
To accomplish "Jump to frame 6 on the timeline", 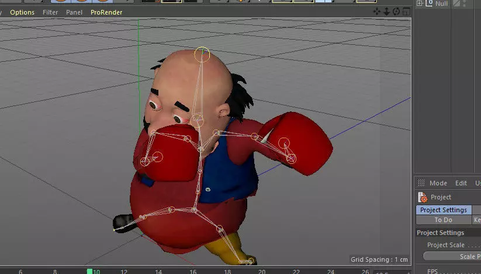I will (20, 272).
